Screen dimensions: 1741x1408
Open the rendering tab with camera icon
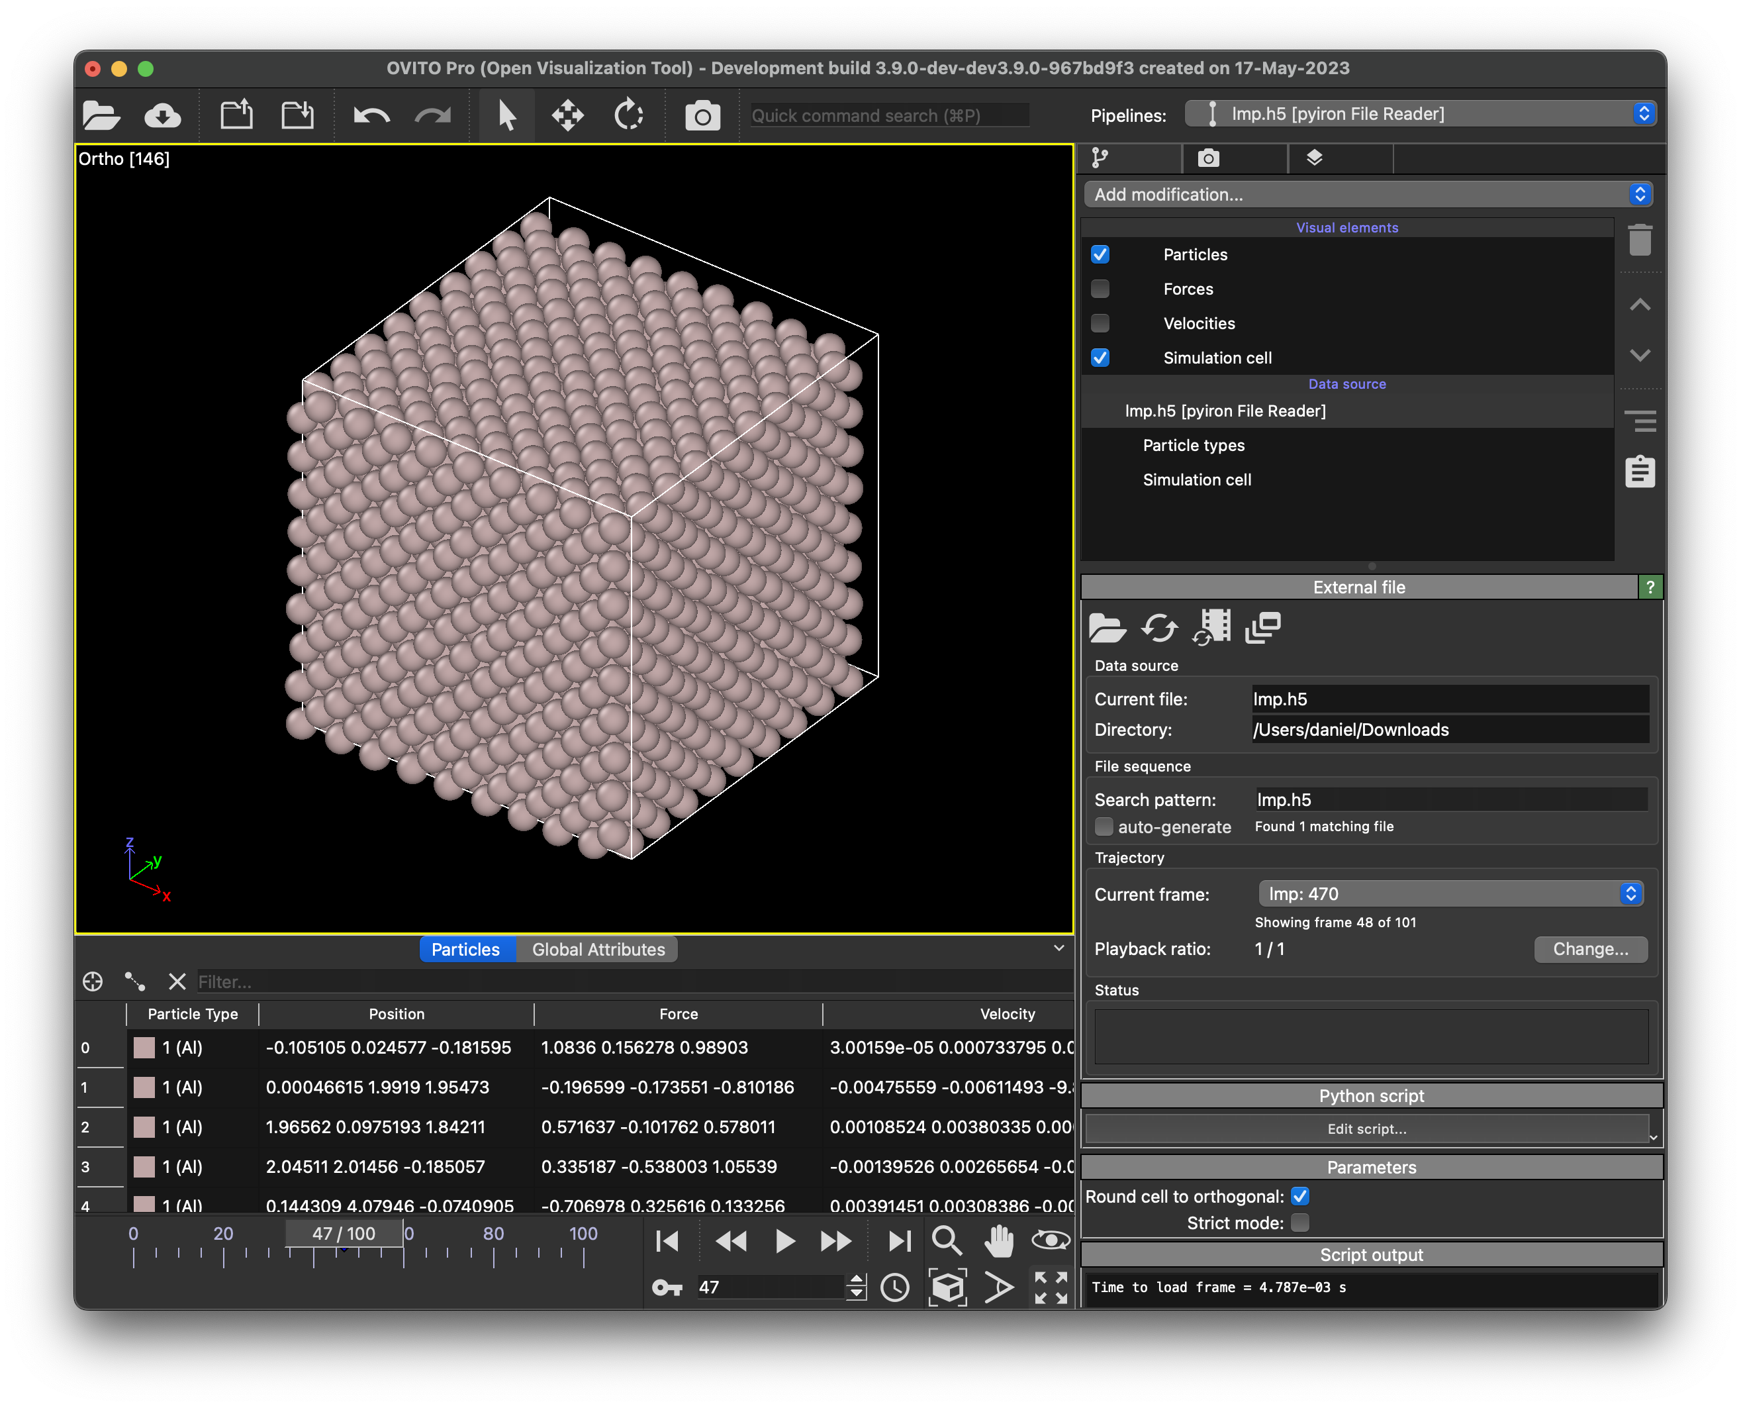coord(1207,158)
